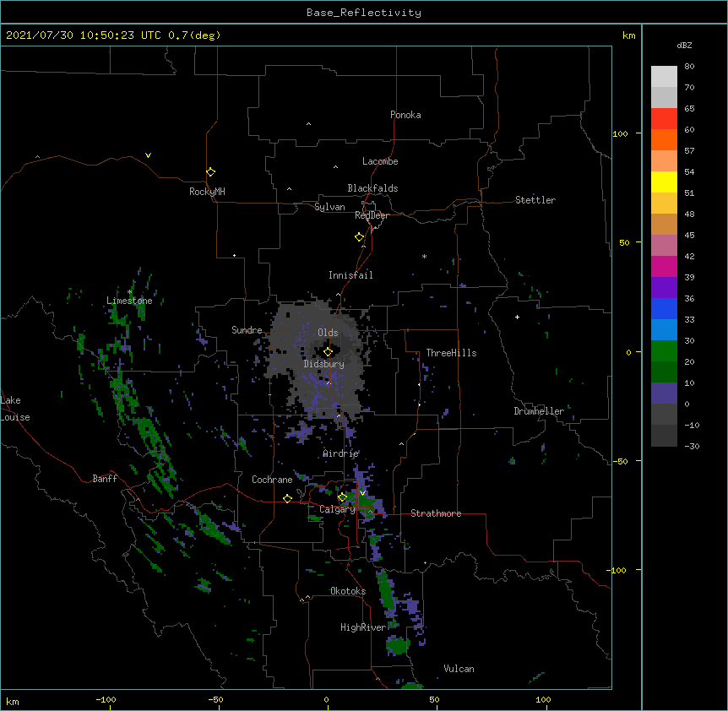Image resolution: width=728 pixels, height=711 pixels.
Task: Select the Cochrane label
Action: (x=272, y=480)
